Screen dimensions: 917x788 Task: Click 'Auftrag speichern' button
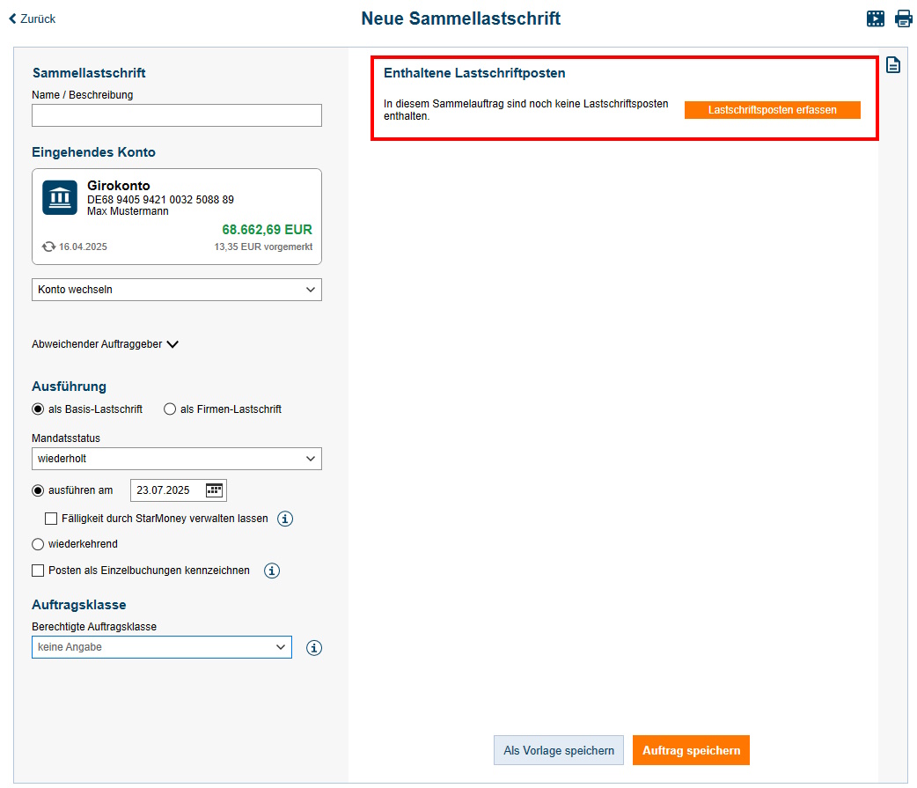691,750
